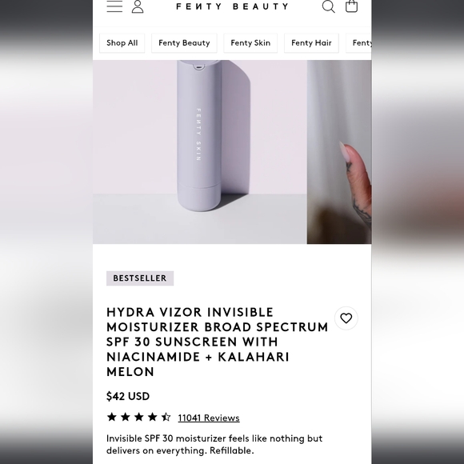Switch to the Fenty Skin tab
Image resolution: width=464 pixels, height=464 pixels.
pos(250,43)
